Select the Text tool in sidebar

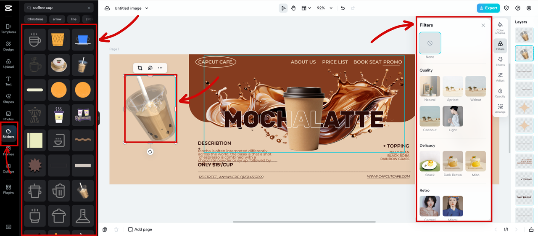click(x=8, y=81)
